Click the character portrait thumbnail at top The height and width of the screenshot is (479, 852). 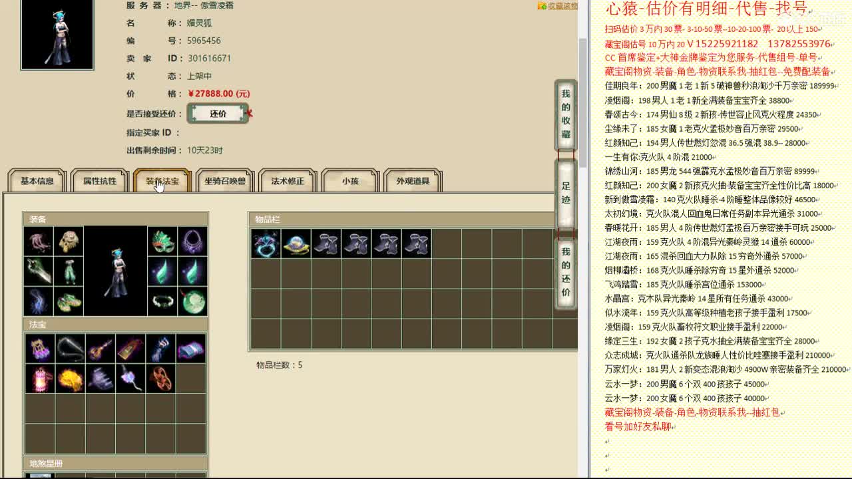pyautogui.click(x=57, y=35)
